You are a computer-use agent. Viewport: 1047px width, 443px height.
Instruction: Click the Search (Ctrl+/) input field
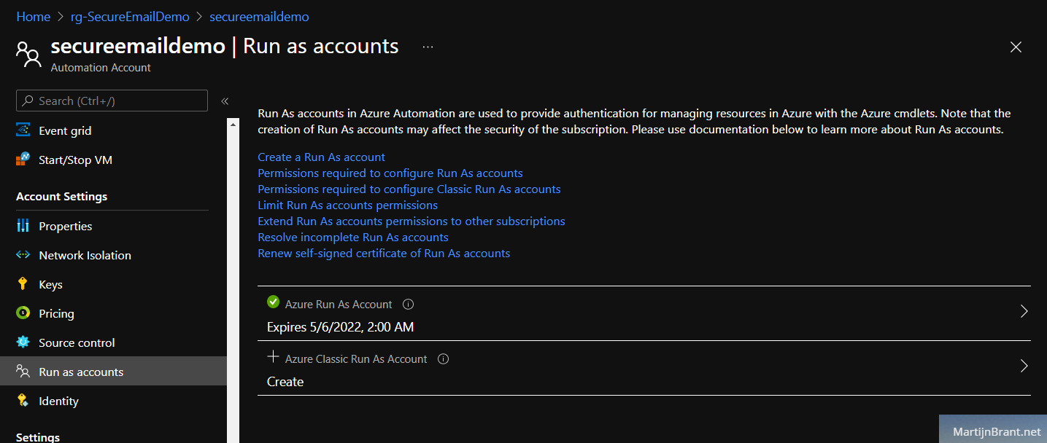[x=112, y=101]
